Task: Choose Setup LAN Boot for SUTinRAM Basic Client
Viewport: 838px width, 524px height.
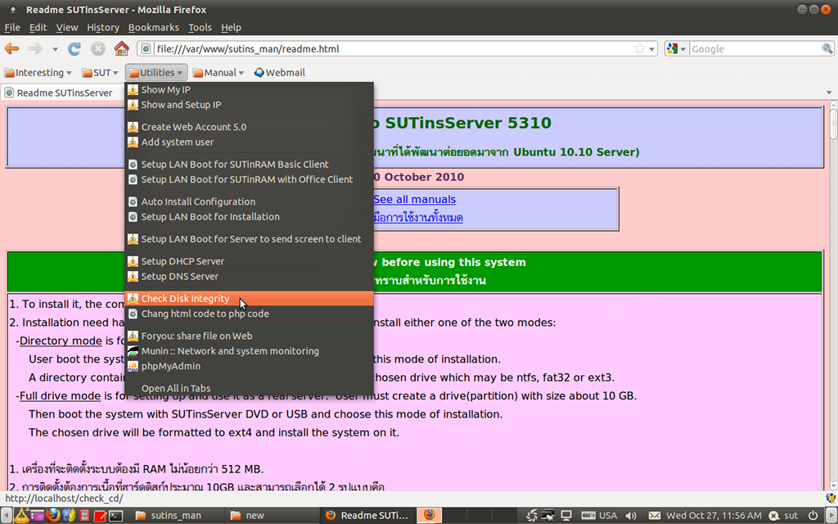Action: [x=249, y=164]
